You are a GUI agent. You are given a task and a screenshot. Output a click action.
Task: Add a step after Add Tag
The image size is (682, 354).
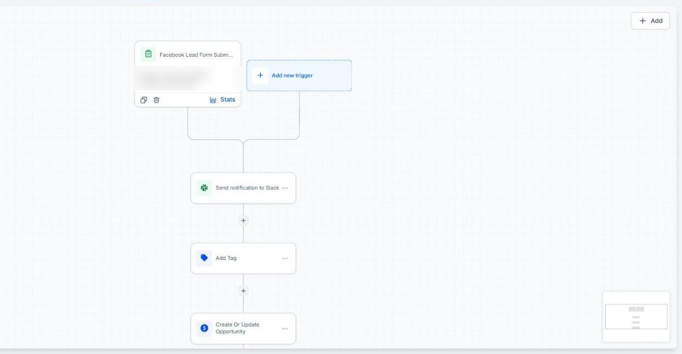[x=243, y=291]
